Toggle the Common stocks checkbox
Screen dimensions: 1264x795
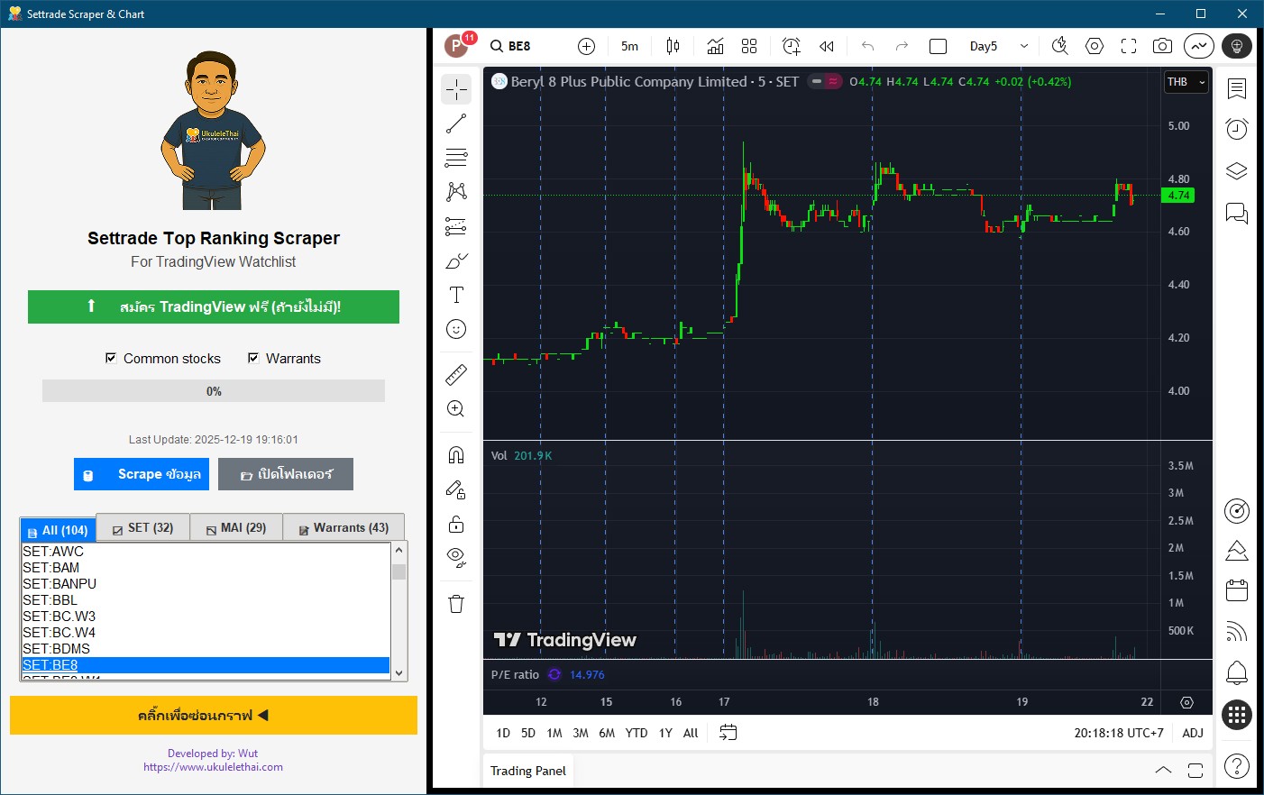click(x=111, y=358)
